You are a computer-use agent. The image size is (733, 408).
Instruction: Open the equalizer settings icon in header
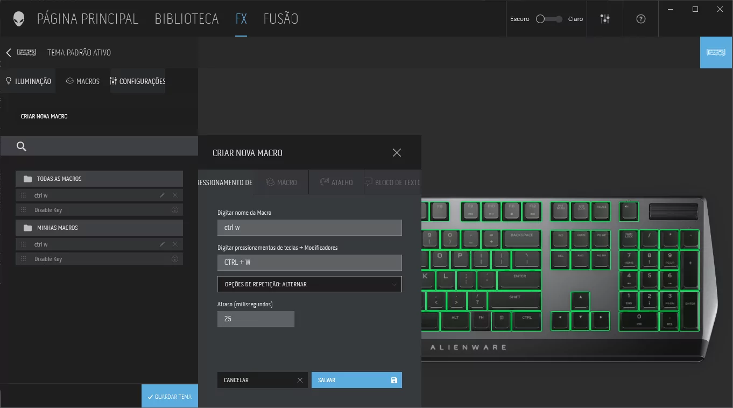tap(605, 19)
